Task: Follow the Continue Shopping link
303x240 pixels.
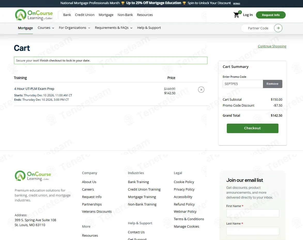Action: [x=272, y=46]
